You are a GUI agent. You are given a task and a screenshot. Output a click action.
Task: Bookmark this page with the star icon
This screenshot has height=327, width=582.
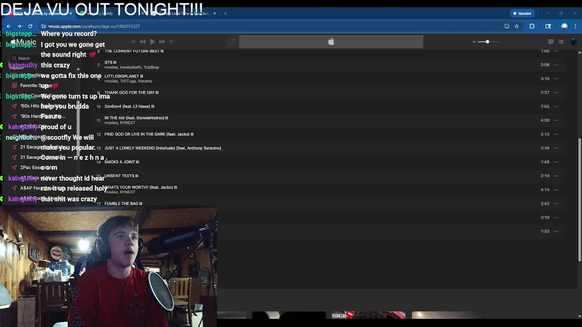517,26
